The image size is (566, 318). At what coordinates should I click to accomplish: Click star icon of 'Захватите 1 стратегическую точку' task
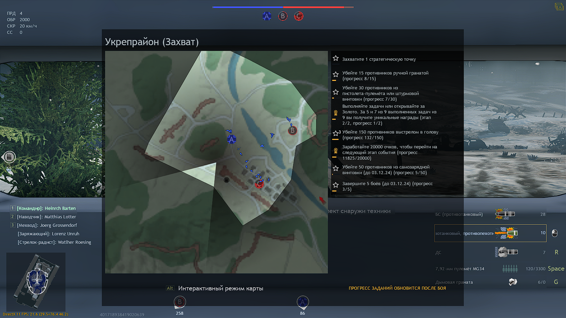coord(336,58)
